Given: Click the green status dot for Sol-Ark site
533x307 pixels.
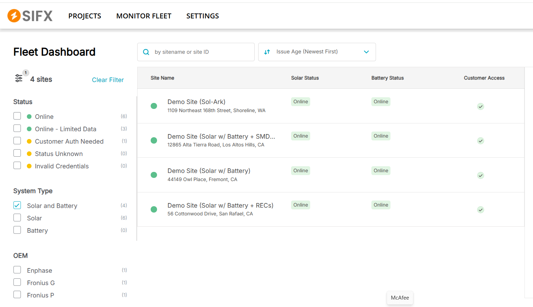Looking at the screenshot, I should pyautogui.click(x=154, y=106).
